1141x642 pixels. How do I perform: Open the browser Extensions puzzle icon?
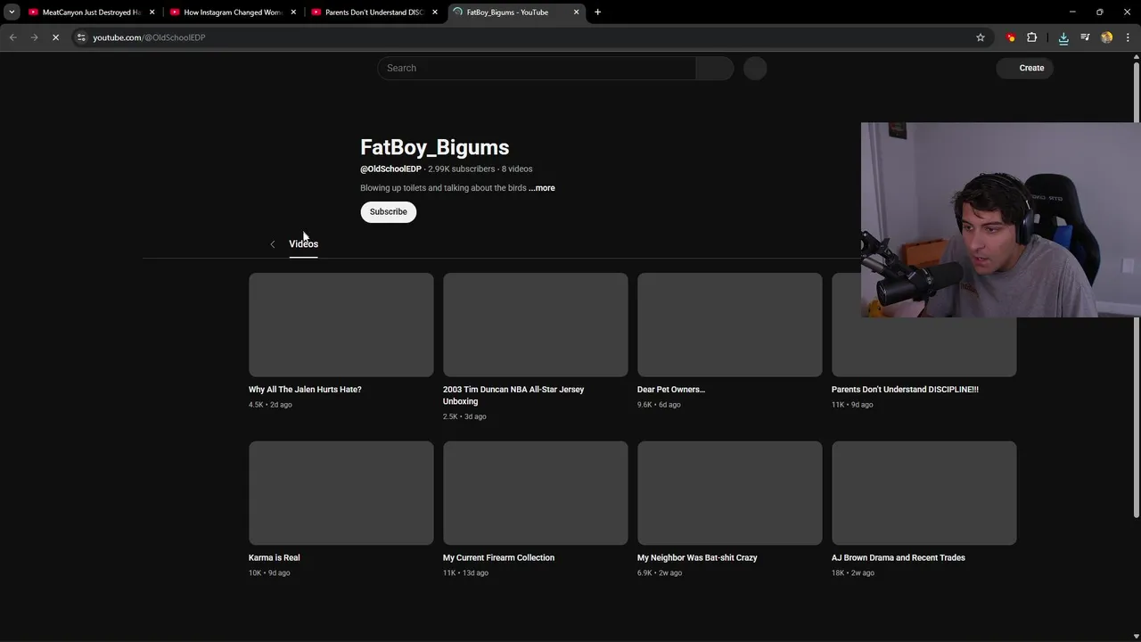pos(1032,37)
